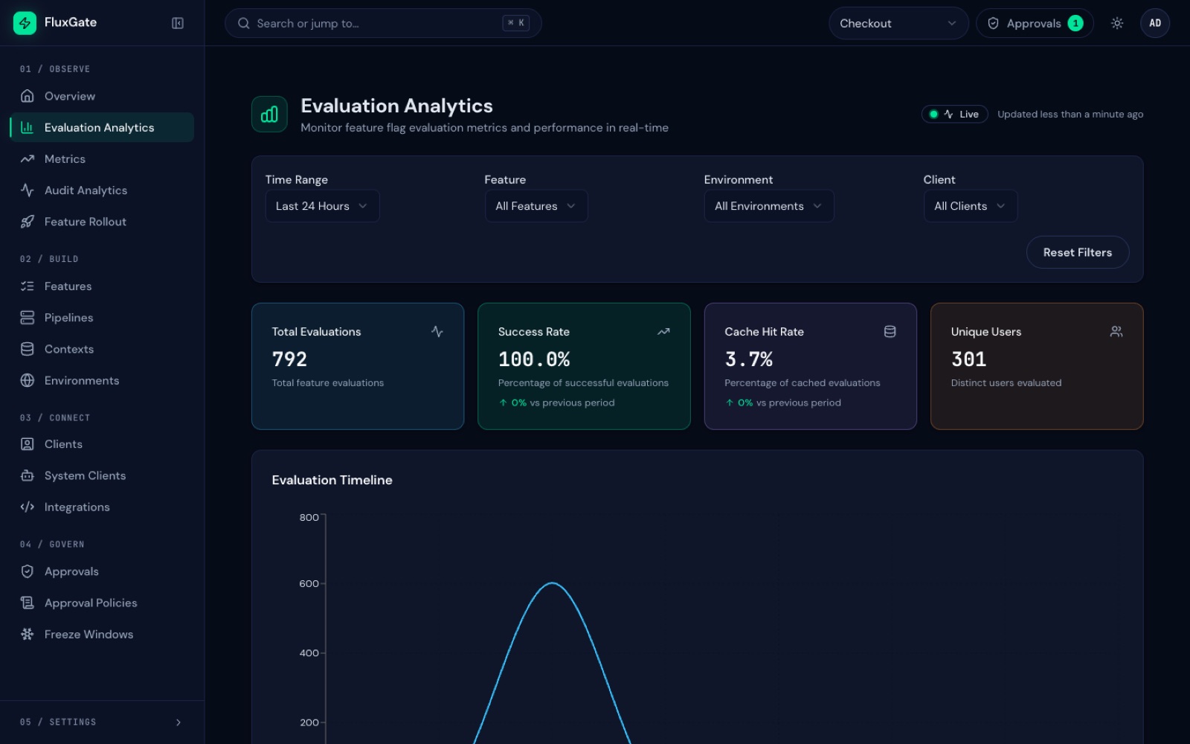
Task: Click the Success Rate trend icon
Action: (663, 332)
